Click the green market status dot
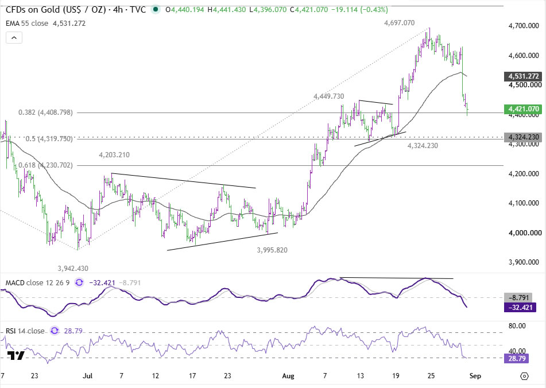Viewport: 546px width, 388px height. (156, 10)
